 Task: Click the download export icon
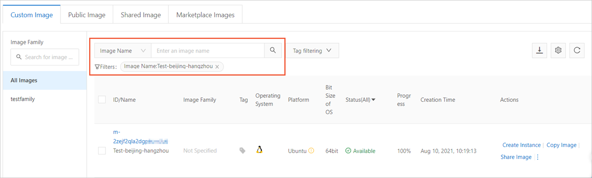pyautogui.click(x=539, y=50)
